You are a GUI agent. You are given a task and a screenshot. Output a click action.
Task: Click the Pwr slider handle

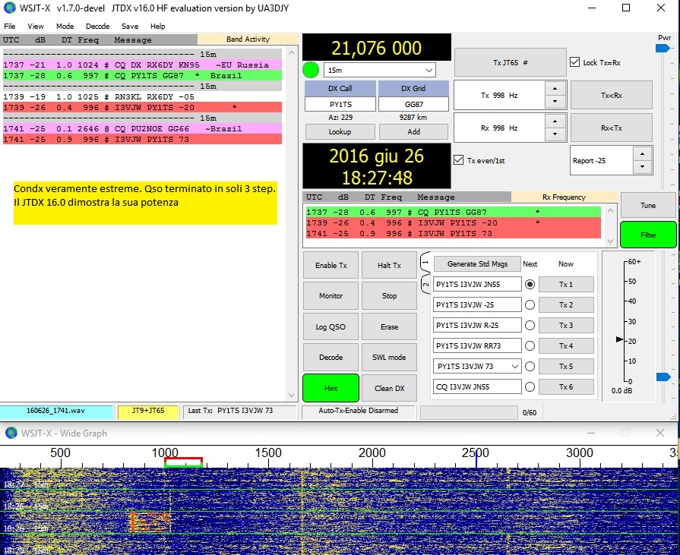[663, 49]
